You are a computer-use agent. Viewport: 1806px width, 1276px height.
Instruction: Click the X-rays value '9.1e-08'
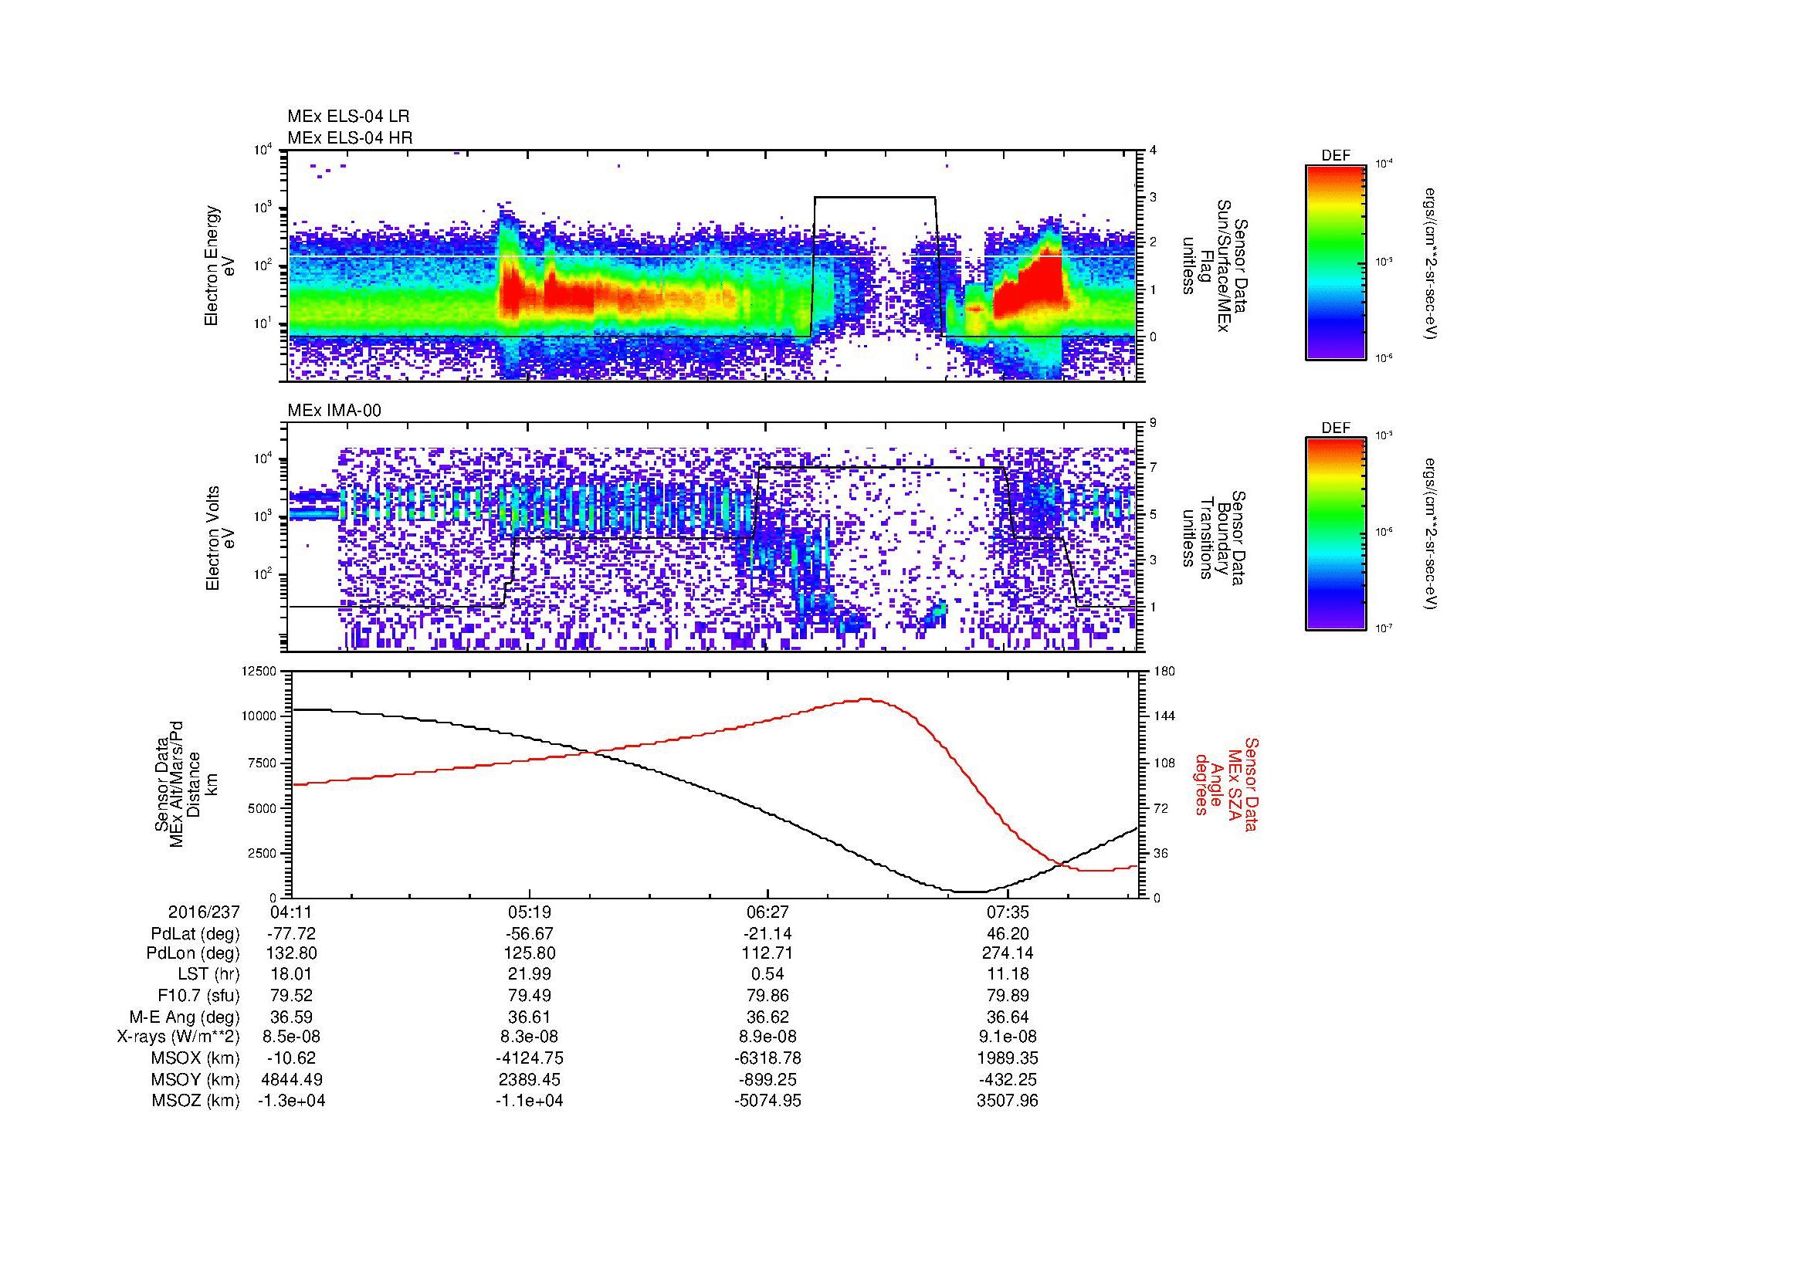click(x=1008, y=1037)
